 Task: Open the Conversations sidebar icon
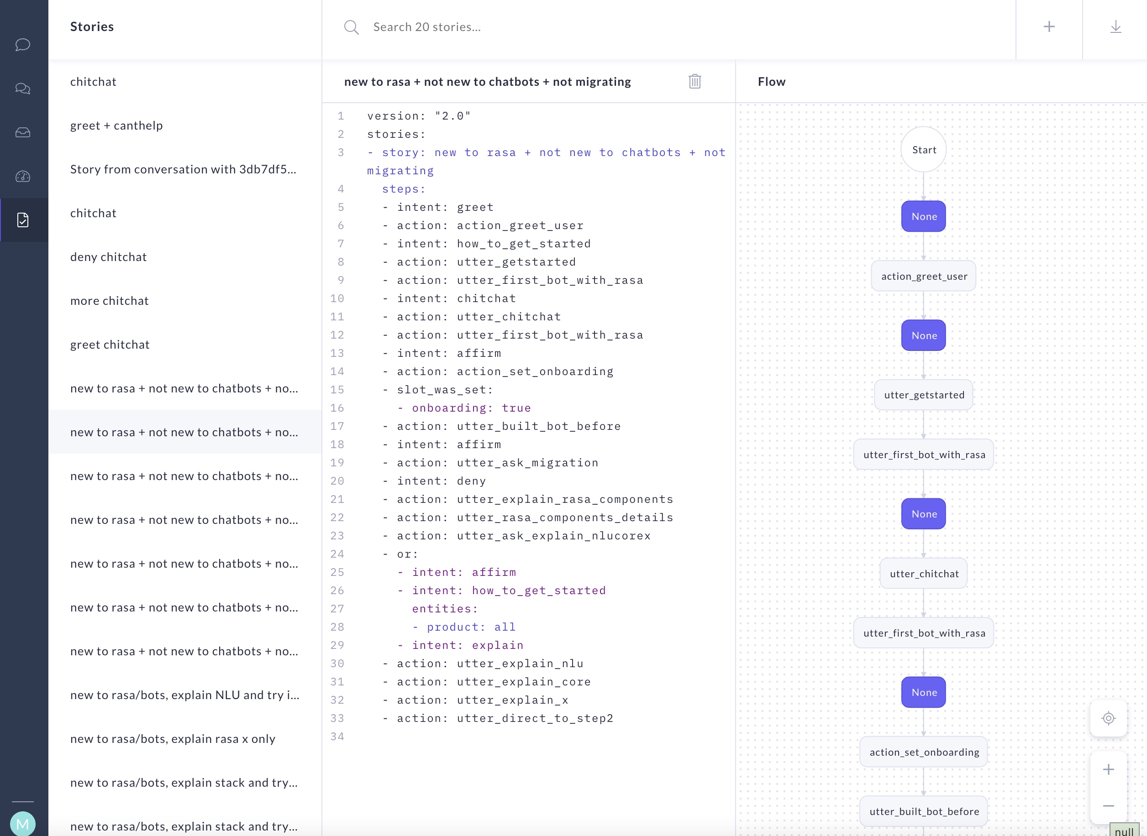(23, 89)
